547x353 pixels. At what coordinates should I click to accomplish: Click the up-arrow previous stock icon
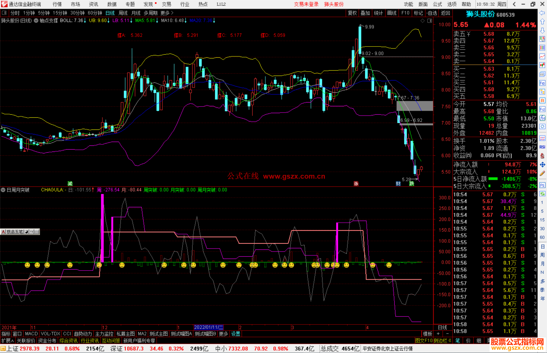point(542,22)
